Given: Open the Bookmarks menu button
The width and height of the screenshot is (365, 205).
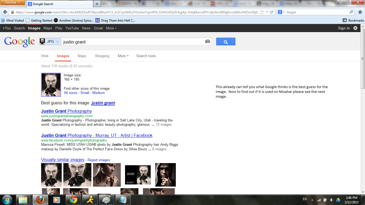Looking at the screenshot, I should 353,20.
